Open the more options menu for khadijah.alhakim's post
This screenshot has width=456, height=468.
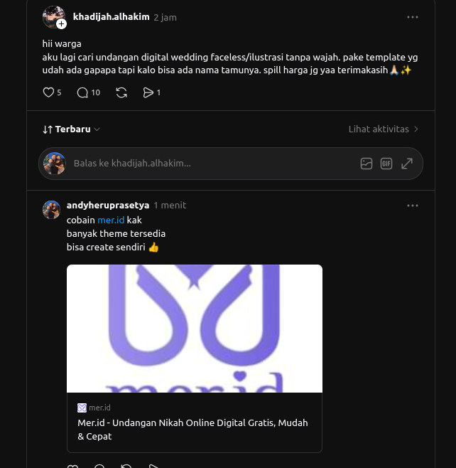413,17
